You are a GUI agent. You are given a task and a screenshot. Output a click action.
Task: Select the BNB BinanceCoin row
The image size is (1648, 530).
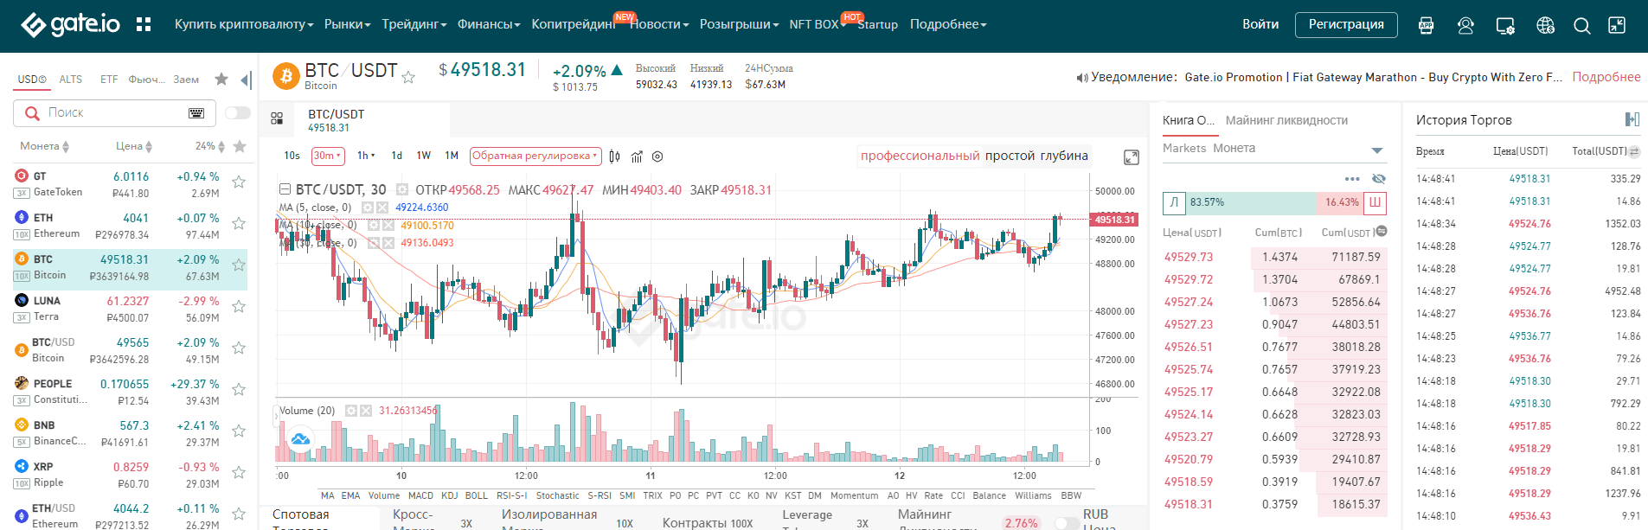tap(130, 433)
